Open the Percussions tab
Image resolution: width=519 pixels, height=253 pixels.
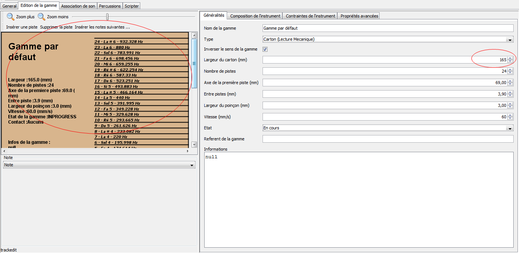(110, 6)
